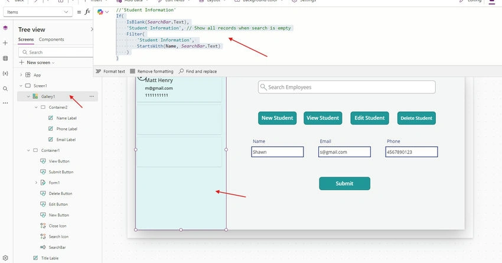Click the Insert plus icon in left rail
The image size is (502, 263).
coord(5,43)
